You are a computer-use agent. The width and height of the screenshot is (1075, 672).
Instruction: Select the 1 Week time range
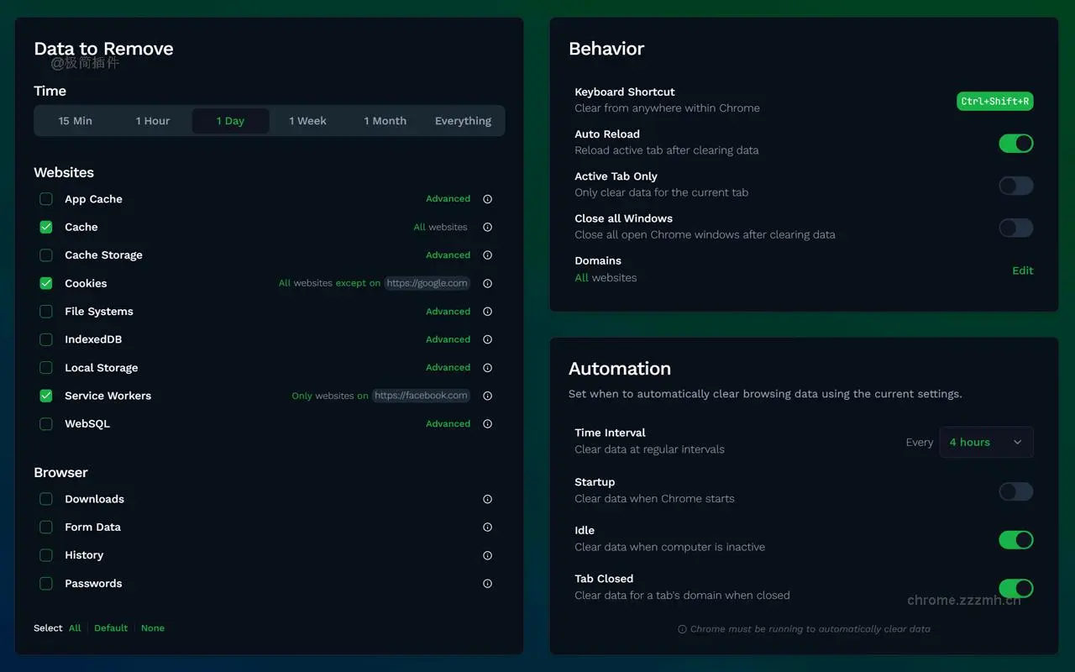308,120
